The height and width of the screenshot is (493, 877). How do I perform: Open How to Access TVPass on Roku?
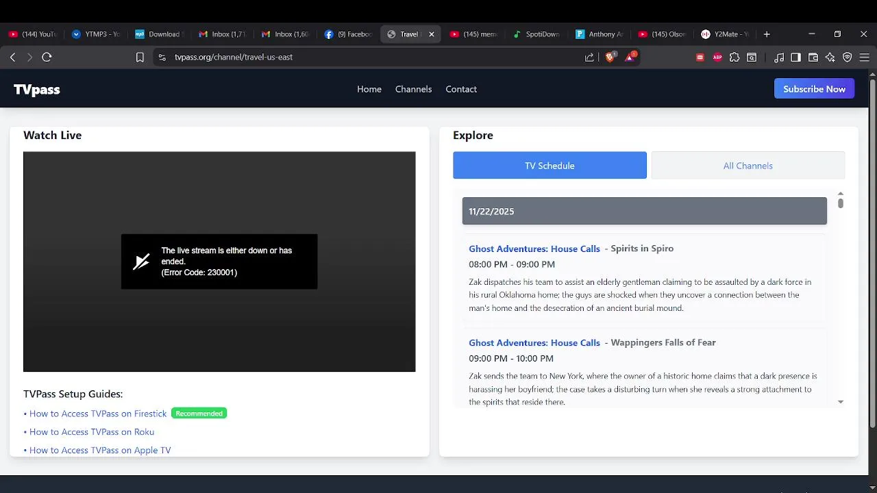pyautogui.click(x=92, y=432)
